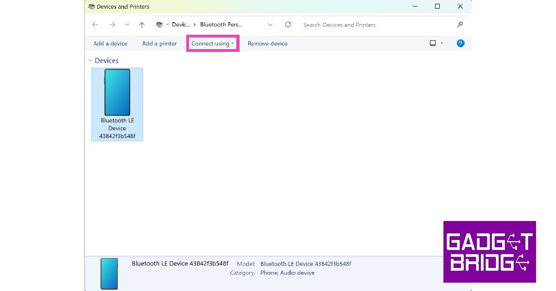Open the Help question mark icon
Screen dimensions: 556x291
click(461, 43)
